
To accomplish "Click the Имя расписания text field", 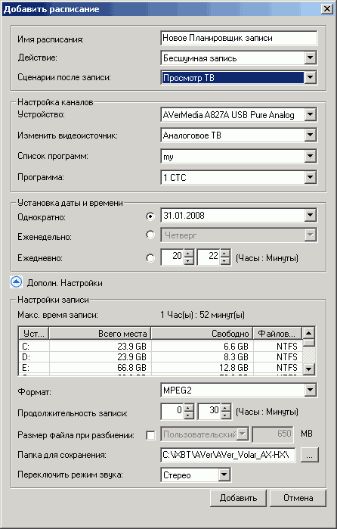I will [x=239, y=38].
